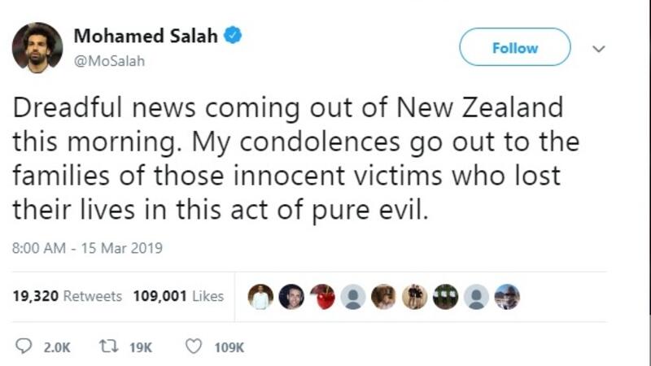The height and width of the screenshot is (366, 651).
Task: Click the last liker avatar in the row
Action: tap(506, 297)
